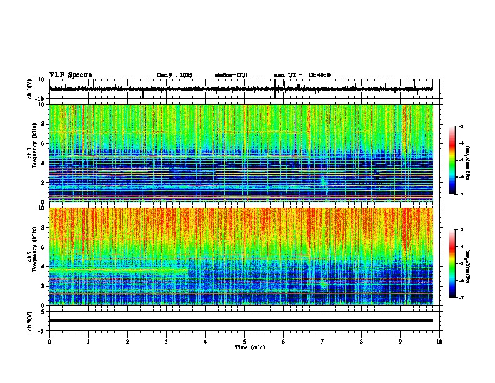The image size is (495, 383).
Task: Click the "Time (min)" axis label
Action: coord(250,347)
